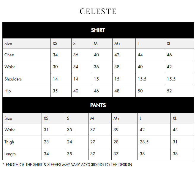The image size is (196, 172).
Task: Select the pants L size column header
Action: pos(140,118)
